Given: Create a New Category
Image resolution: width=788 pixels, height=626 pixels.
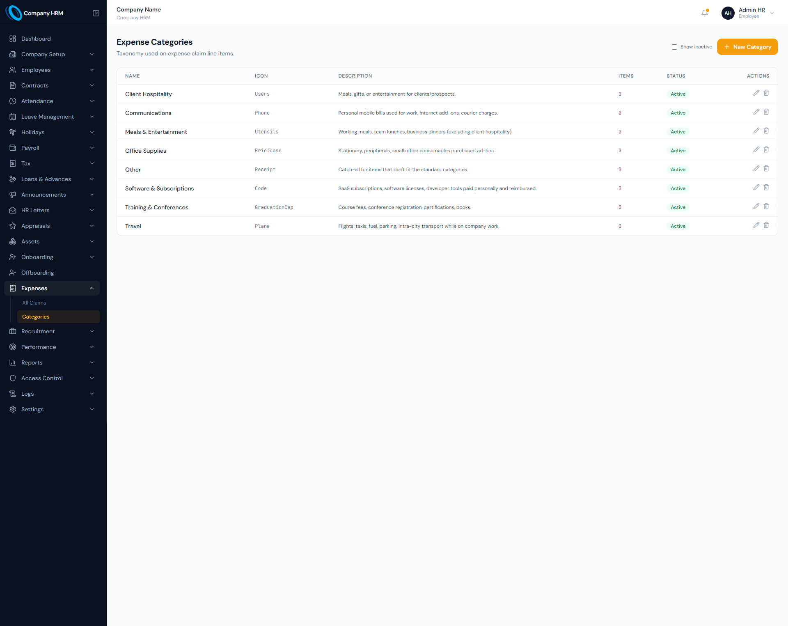Looking at the screenshot, I should coord(747,47).
